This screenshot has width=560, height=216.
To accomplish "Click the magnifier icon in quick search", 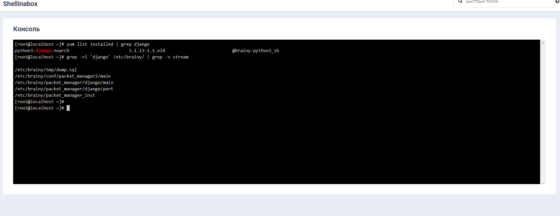I will 460,1.
